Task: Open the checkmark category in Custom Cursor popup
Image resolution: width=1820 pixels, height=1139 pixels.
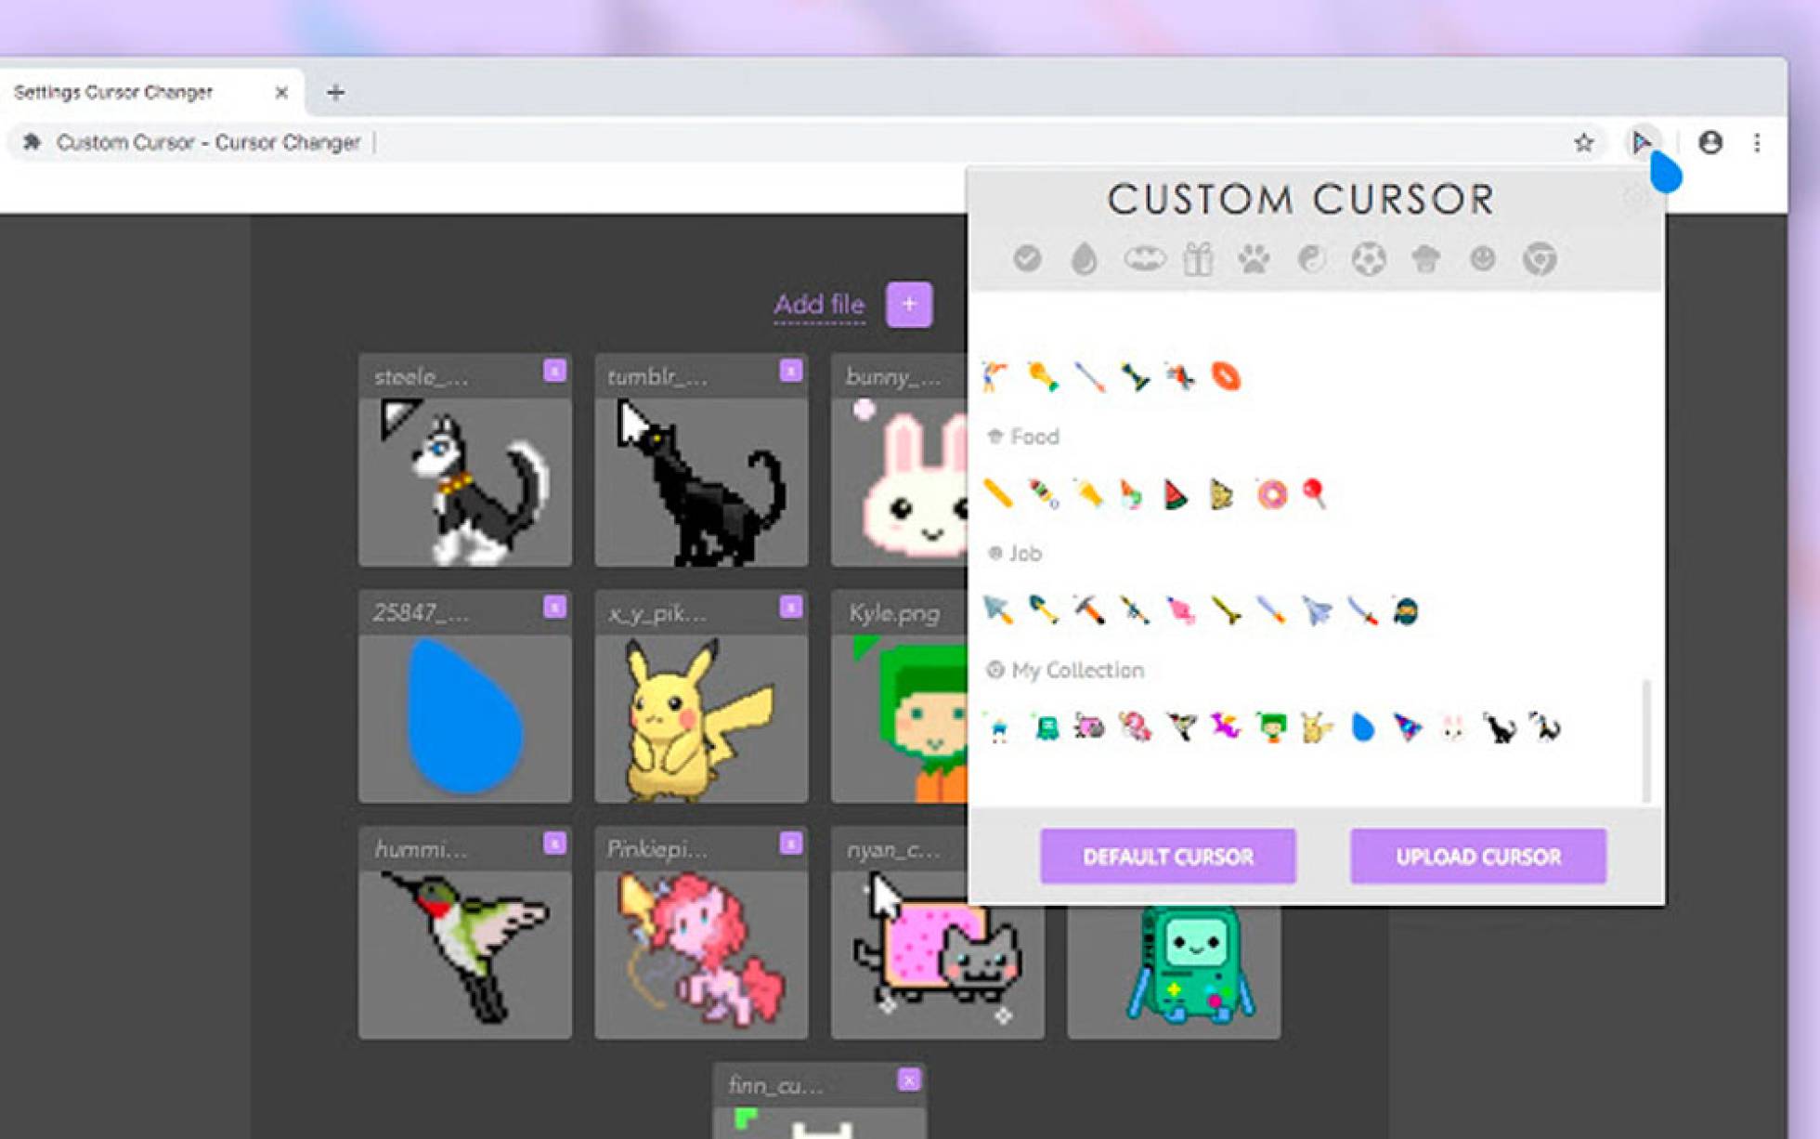Action: click(x=1027, y=258)
